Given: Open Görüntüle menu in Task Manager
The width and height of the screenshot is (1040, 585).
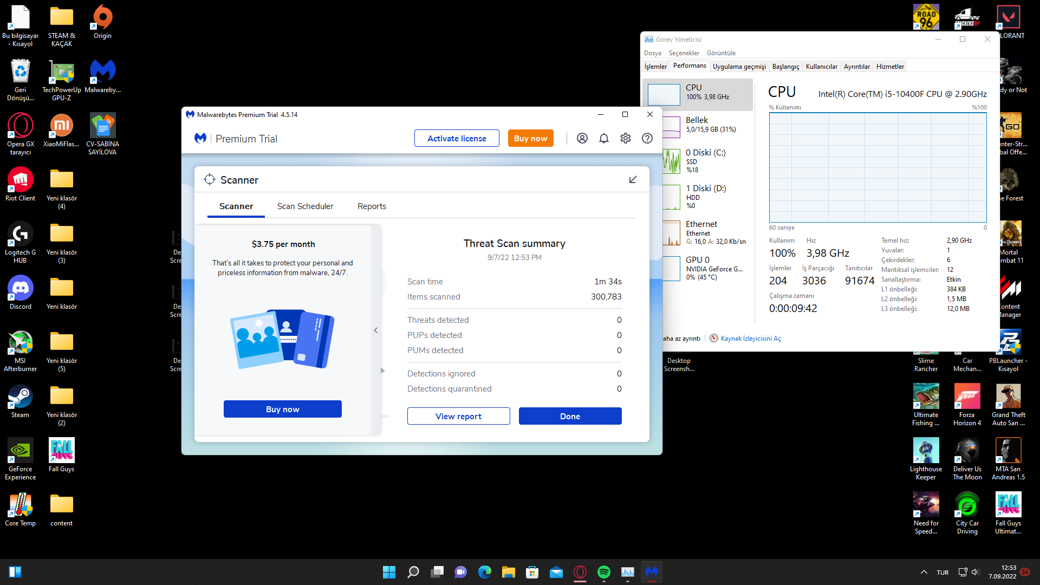Looking at the screenshot, I should click(x=721, y=53).
